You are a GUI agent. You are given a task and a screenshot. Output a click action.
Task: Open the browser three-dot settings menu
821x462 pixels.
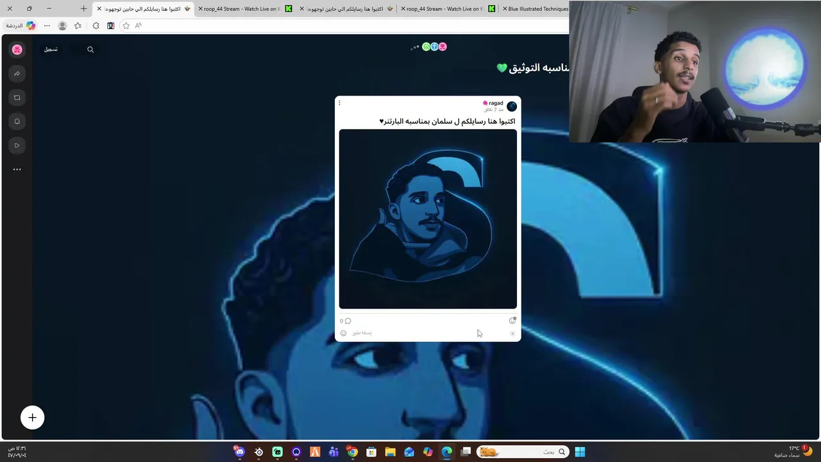(47, 26)
